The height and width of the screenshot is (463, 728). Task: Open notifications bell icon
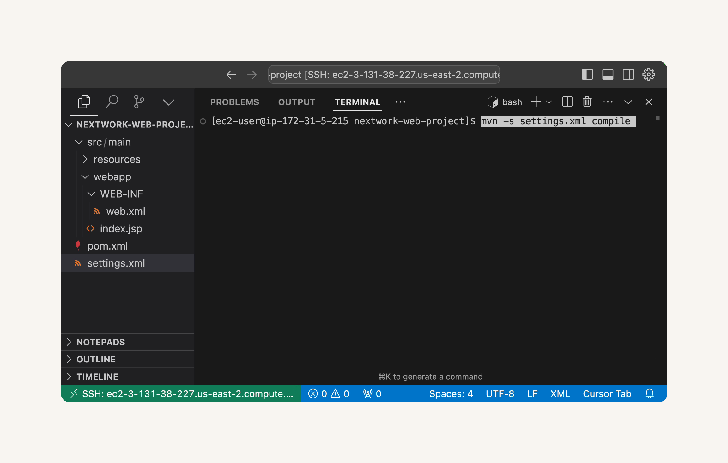click(x=649, y=394)
